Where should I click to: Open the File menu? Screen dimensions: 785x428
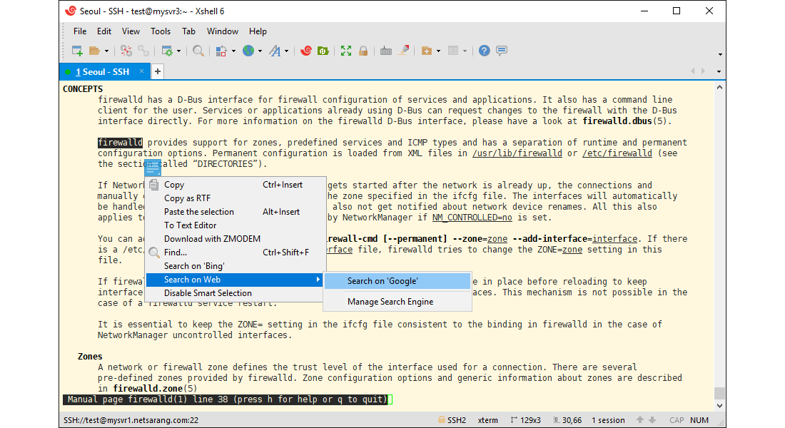[x=80, y=31]
